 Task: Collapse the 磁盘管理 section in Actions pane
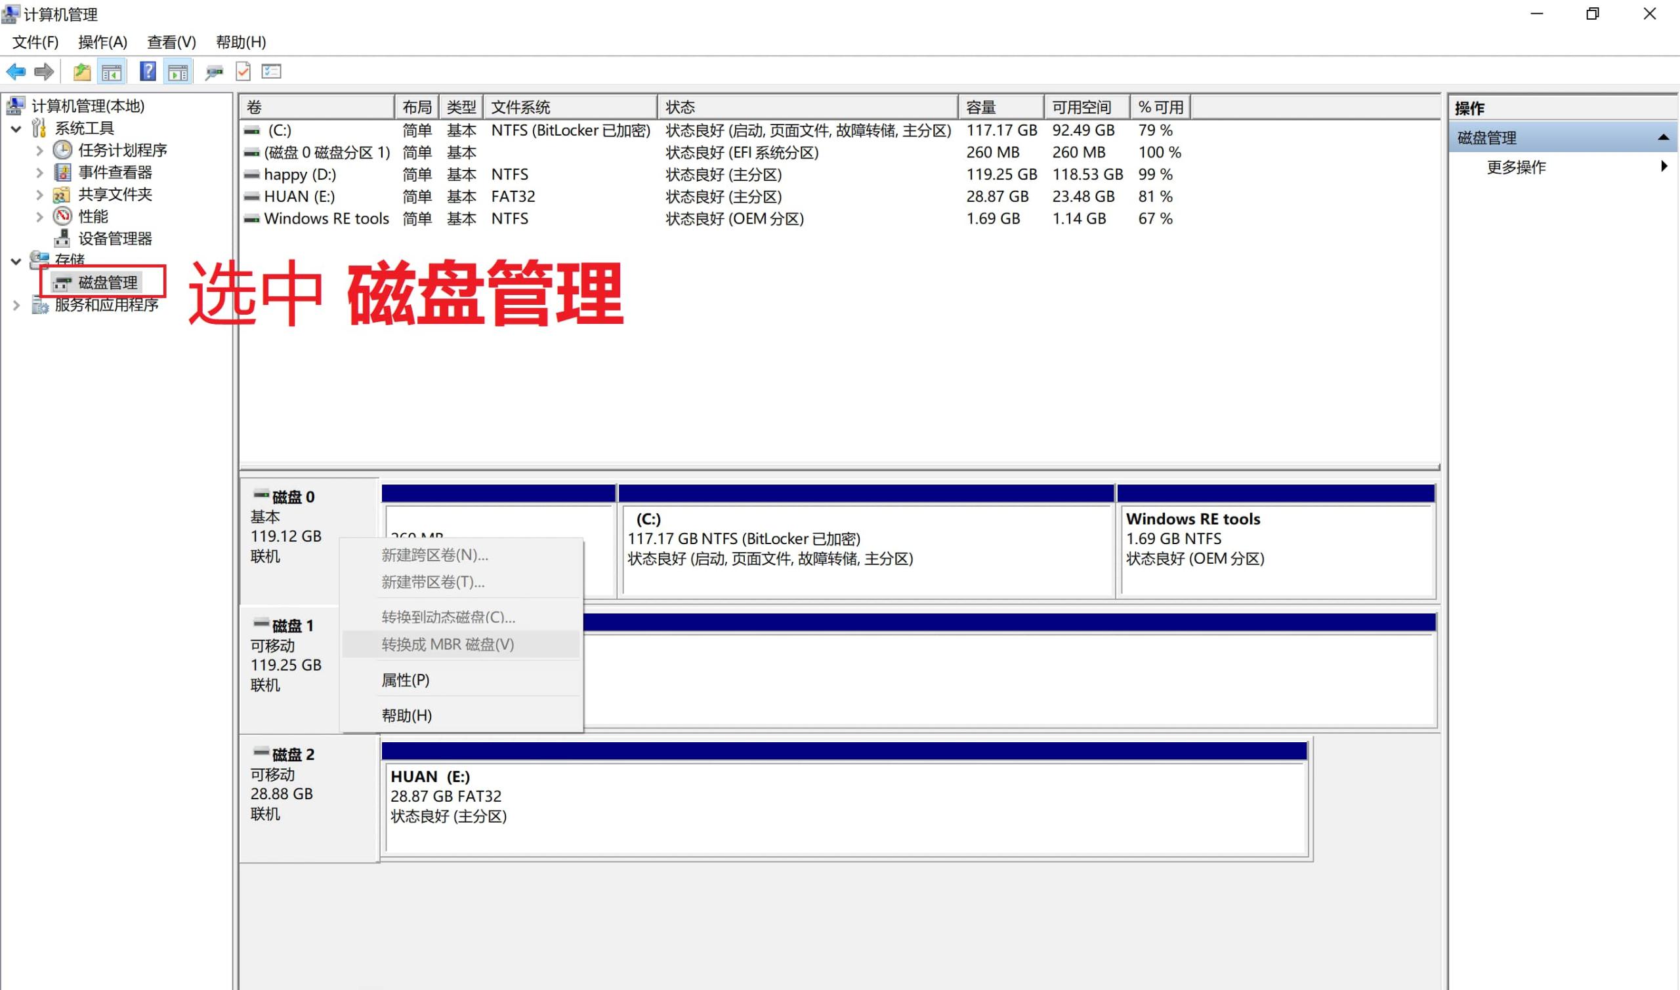pyautogui.click(x=1663, y=138)
